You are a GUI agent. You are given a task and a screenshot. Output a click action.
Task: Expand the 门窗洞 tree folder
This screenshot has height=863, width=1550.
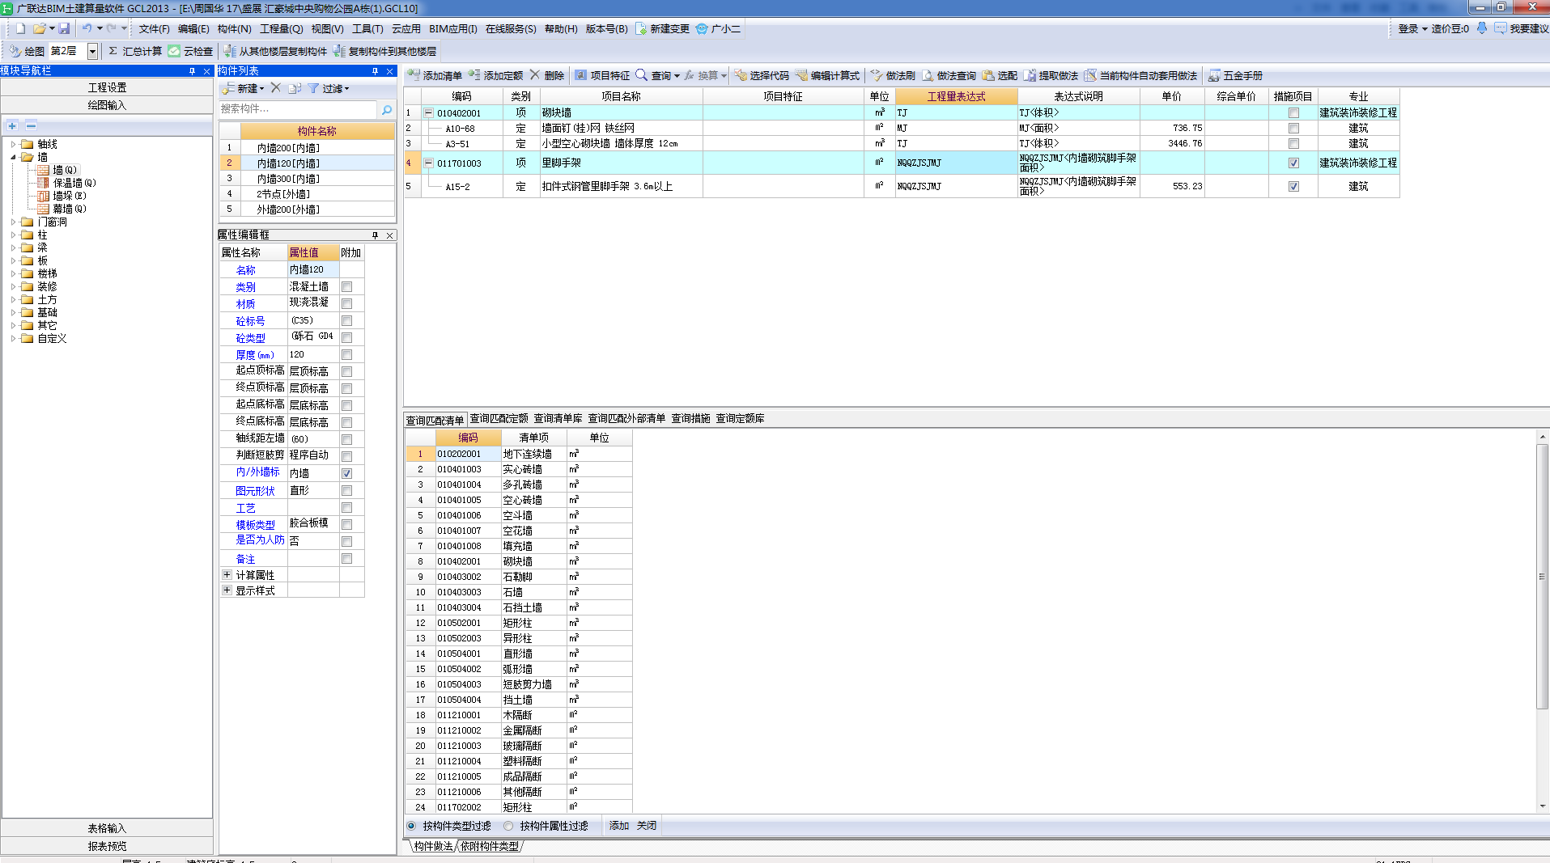click(x=14, y=222)
